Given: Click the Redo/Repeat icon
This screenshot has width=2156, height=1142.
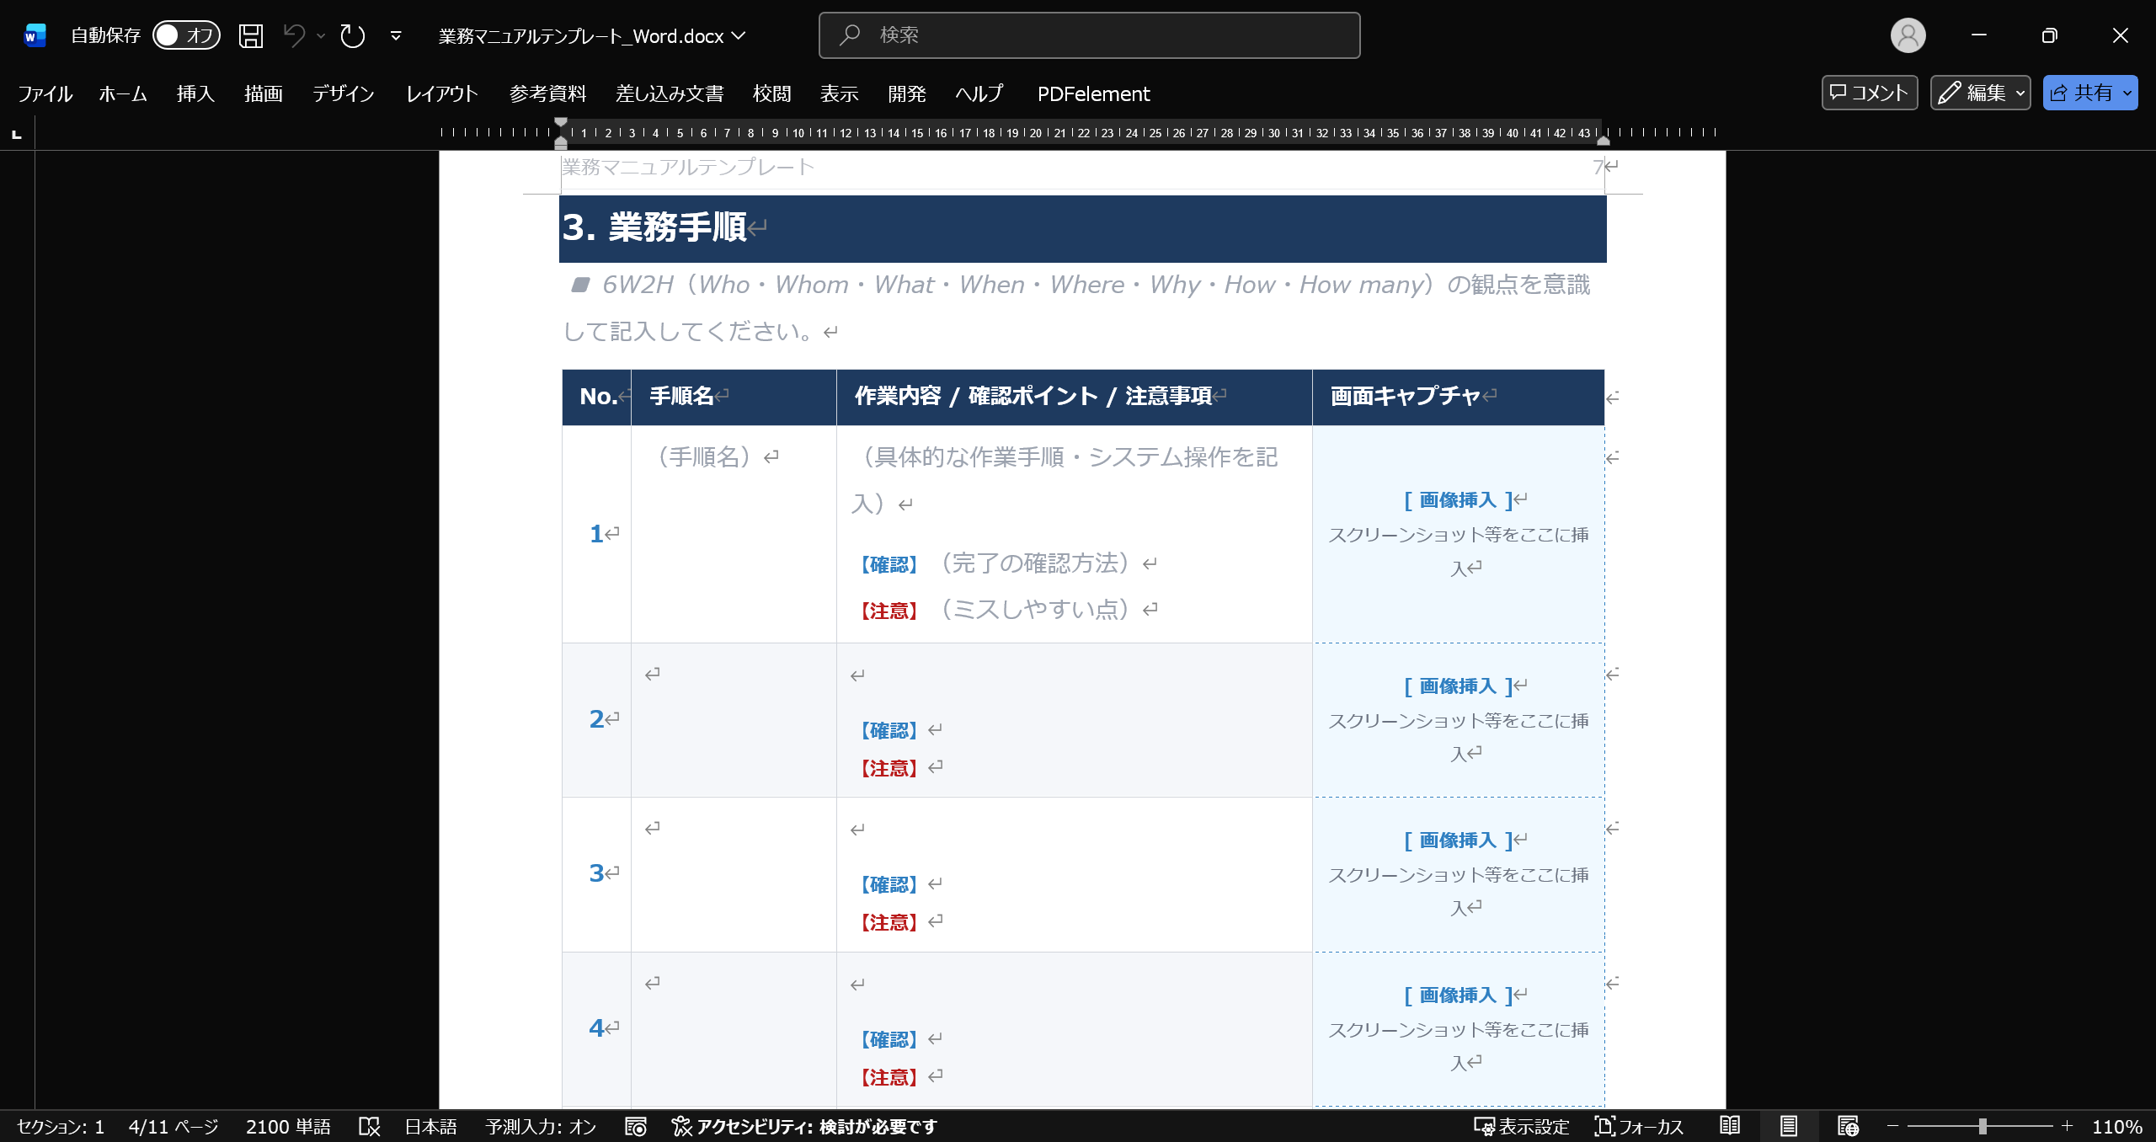Looking at the screenshot, I should click(x=352, y=35).
